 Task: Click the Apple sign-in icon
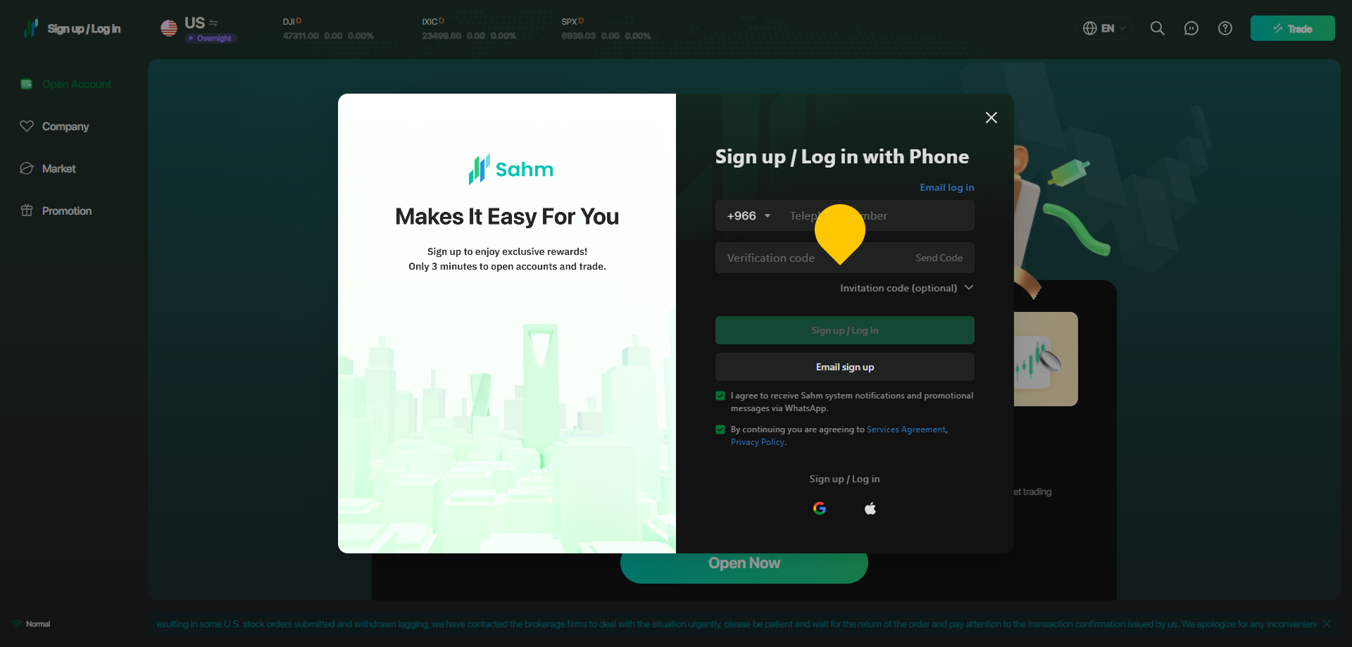coord(870,508)
